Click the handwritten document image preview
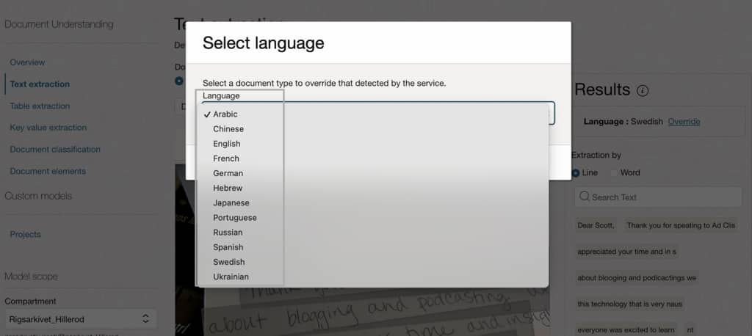Viewport: 752px width, 336px height. coord(362,312)
